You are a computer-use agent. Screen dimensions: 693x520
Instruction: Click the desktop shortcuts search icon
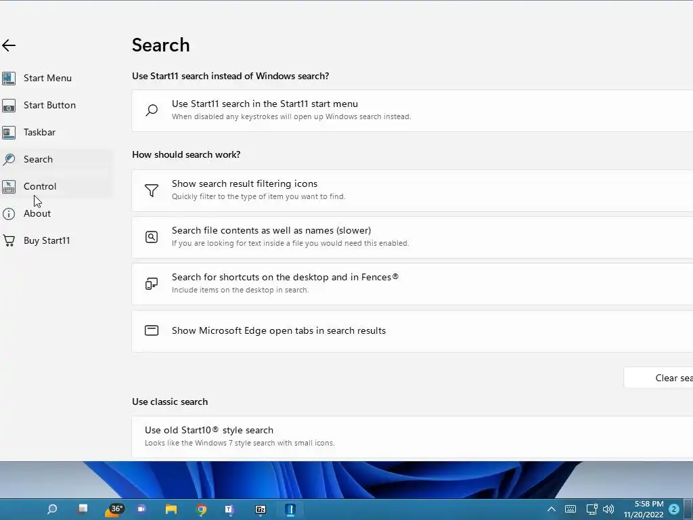[x=152, y=284]
